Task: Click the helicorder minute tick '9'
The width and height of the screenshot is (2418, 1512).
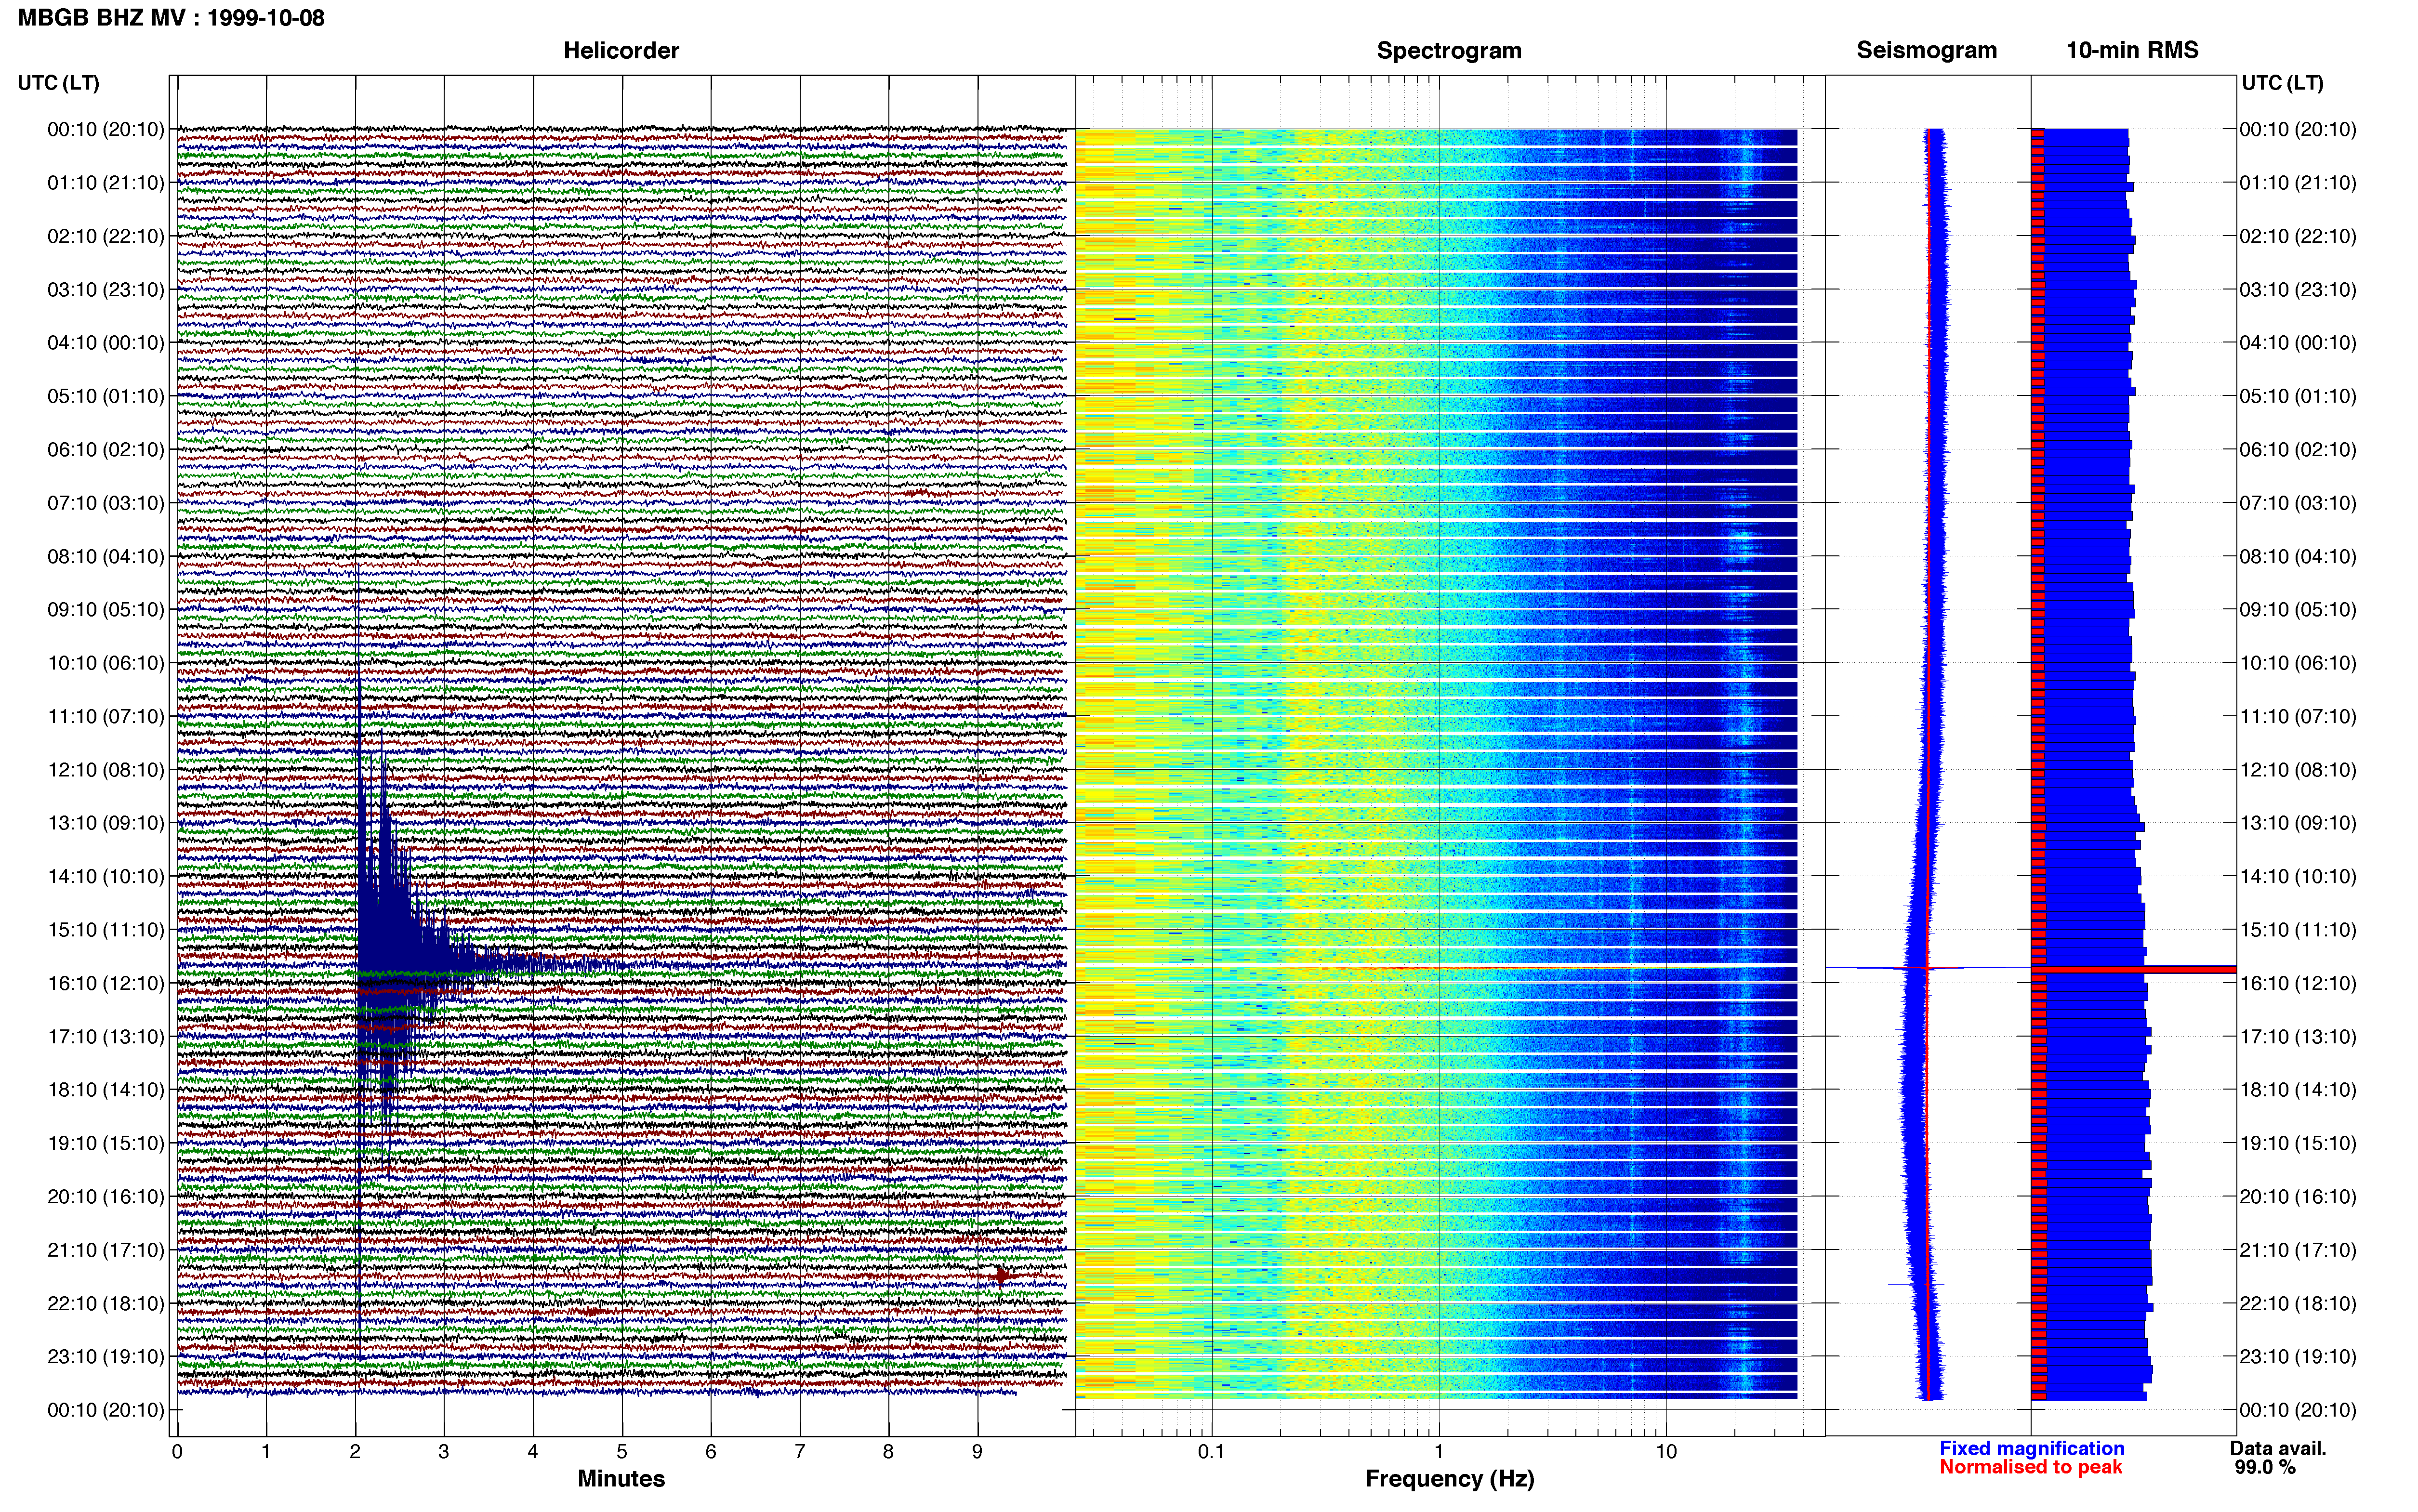Action: [977, 1452]
